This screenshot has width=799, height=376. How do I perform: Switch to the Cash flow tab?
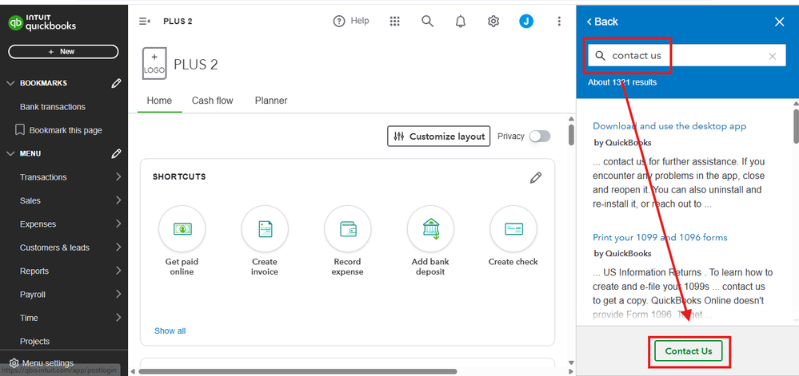212,101
